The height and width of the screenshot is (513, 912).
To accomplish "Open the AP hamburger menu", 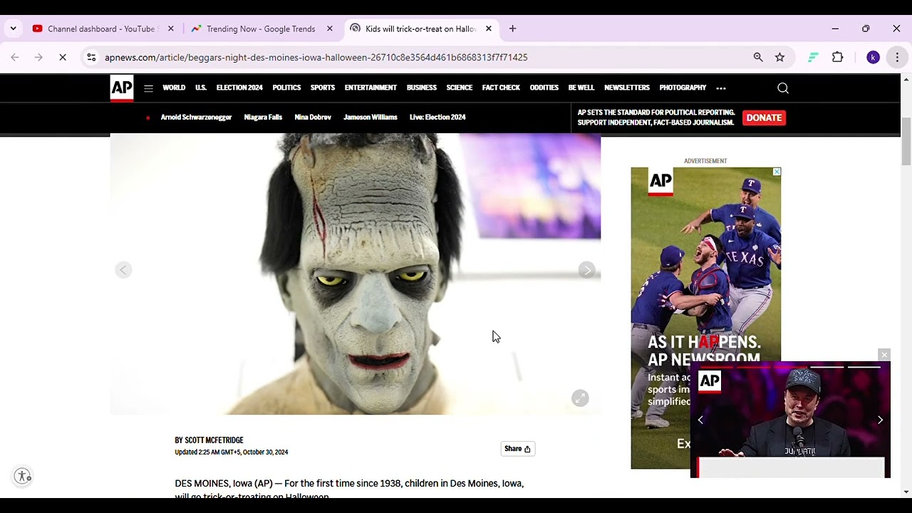I will [148, 88].
